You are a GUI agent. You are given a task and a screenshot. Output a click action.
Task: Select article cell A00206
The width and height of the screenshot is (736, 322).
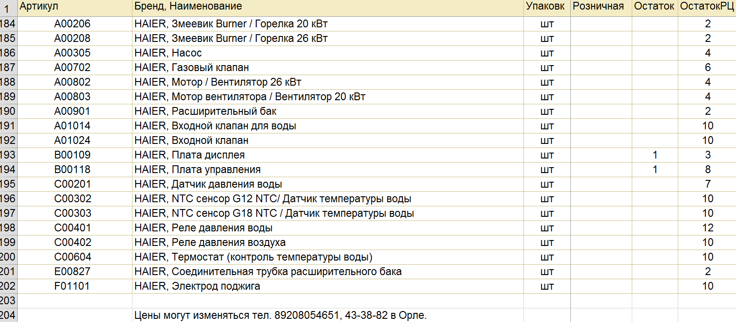click(x=75, y=24)
